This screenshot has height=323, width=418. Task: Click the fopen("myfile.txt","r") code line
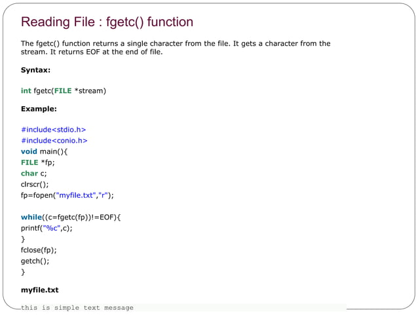point(67,195)
